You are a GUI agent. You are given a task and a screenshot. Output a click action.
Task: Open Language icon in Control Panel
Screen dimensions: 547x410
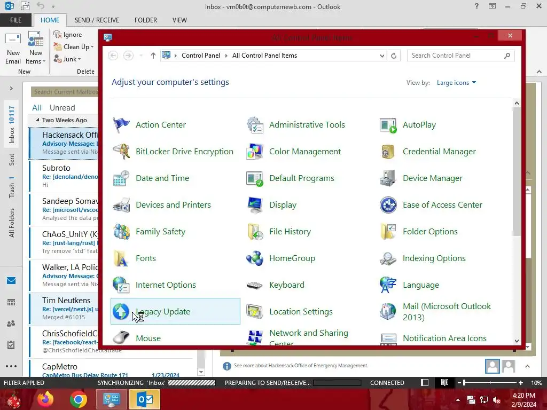pos(388,285)
